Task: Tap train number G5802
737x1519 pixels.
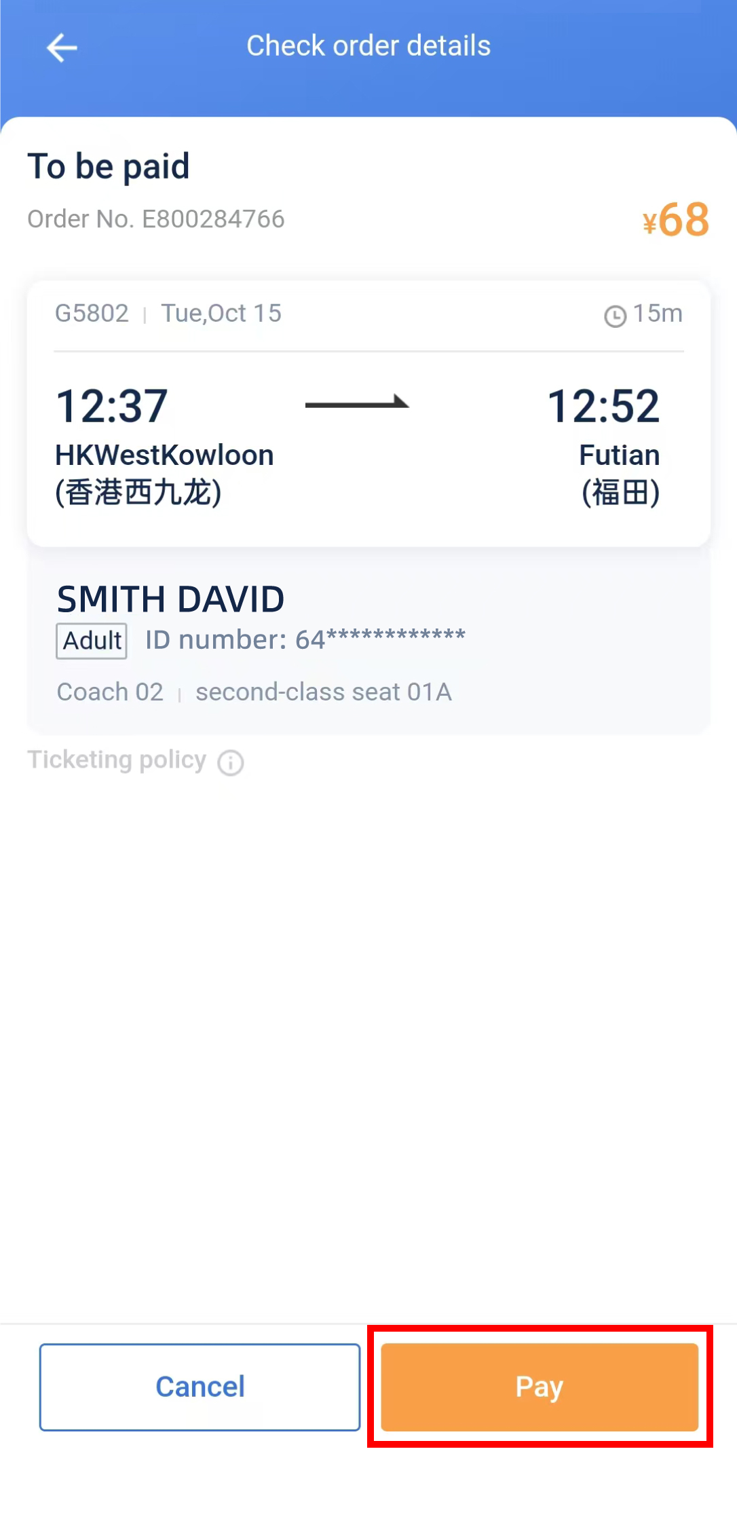Action: [92, 314]
